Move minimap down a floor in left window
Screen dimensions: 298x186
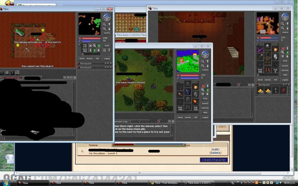(x=109, y=29)
